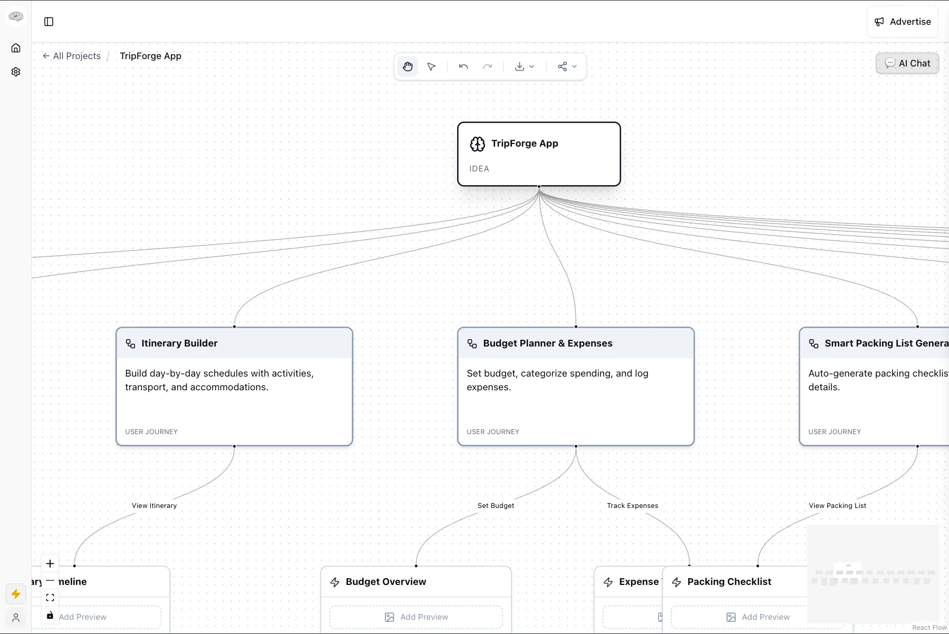Screen dimensions: 949x634
Task: Go back to All Projects
Action: click(72, 56)
